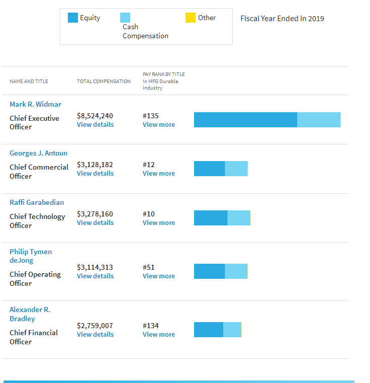Click the #134 pay rank value
The image size is (370, 383).
[x=151, y=326]
